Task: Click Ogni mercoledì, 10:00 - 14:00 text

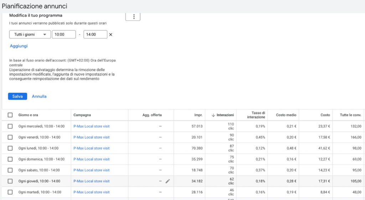Action: pos(41,126)
